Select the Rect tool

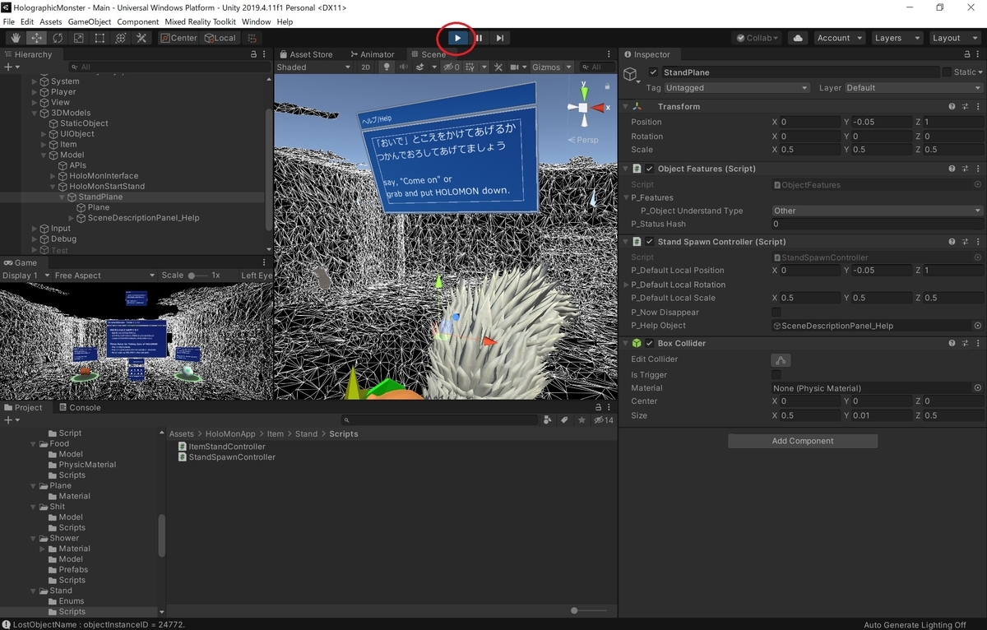[x=100, y=38]
